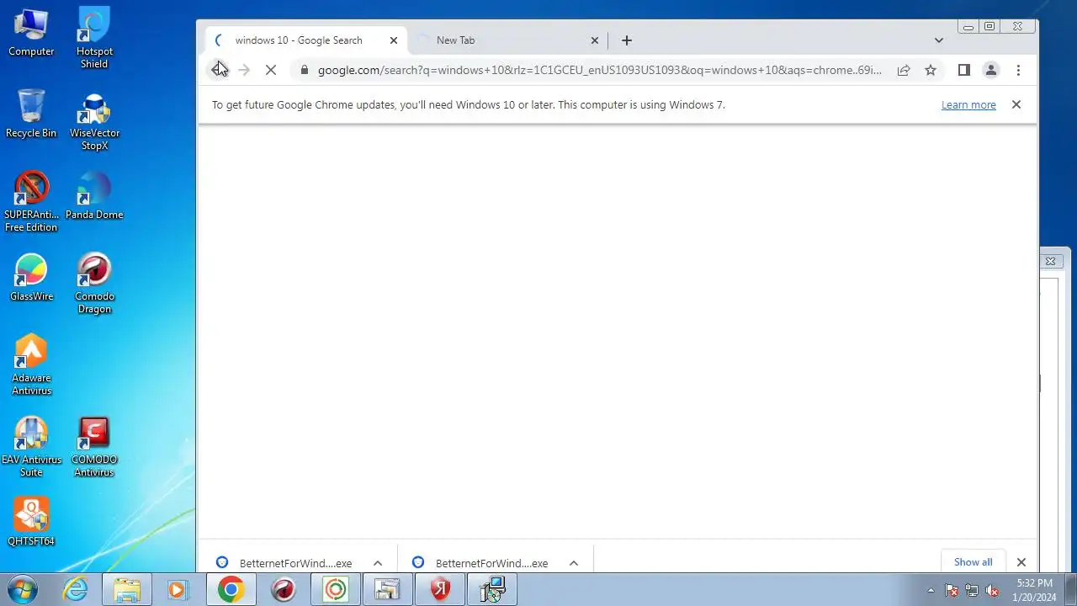Open the green circular app taskbar icon
This screenshot has width=1077, height=606.
[336, 590]
